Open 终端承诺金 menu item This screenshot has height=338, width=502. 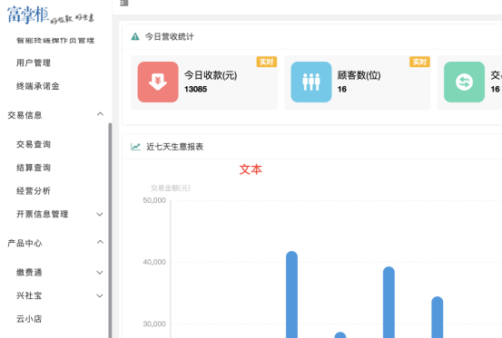38,86
